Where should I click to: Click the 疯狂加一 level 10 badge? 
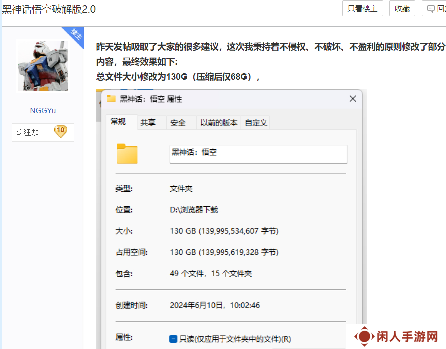43,132
